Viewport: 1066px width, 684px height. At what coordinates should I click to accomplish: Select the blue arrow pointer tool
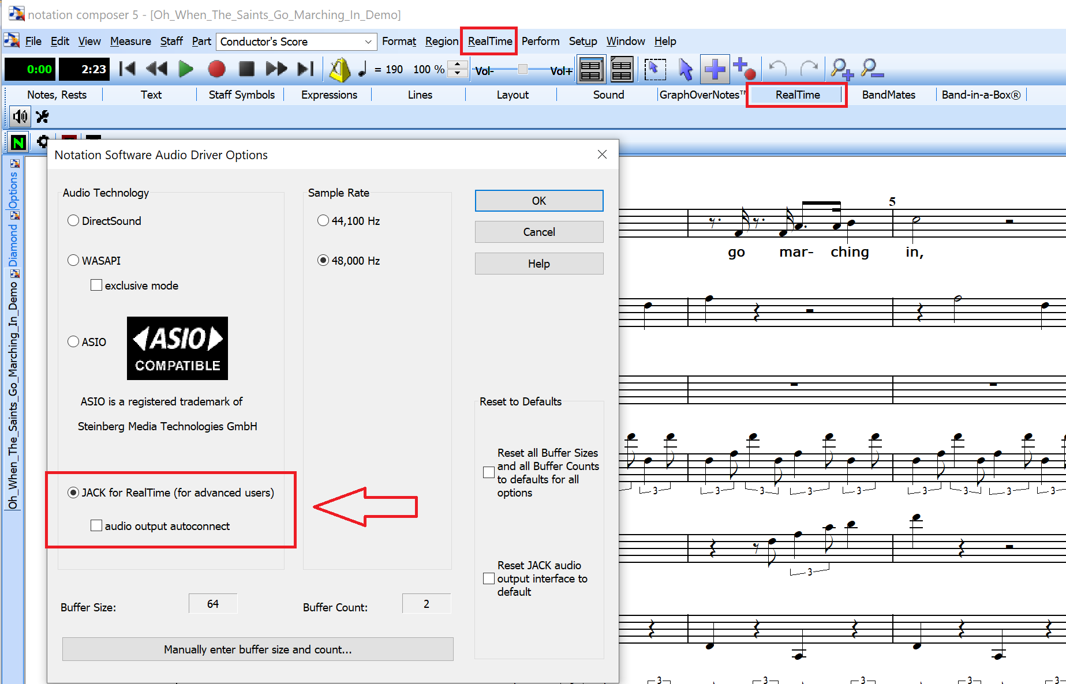click(685, 69)
